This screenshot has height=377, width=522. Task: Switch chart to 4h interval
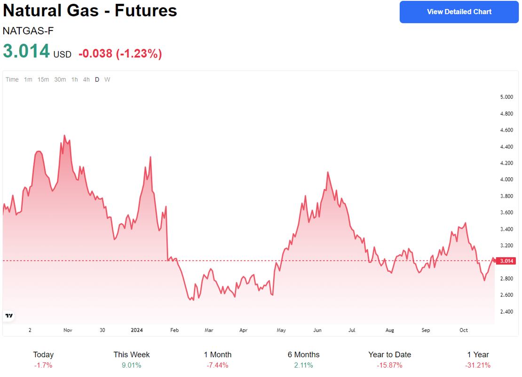[x=86, y=79]
